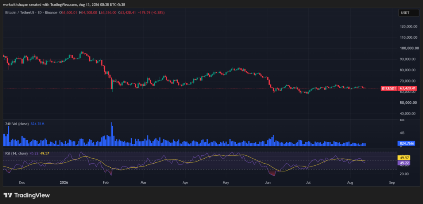Click the tallest early-February volume bar
423x204 pixels.
pyautogui.click(x=112, y=134)
